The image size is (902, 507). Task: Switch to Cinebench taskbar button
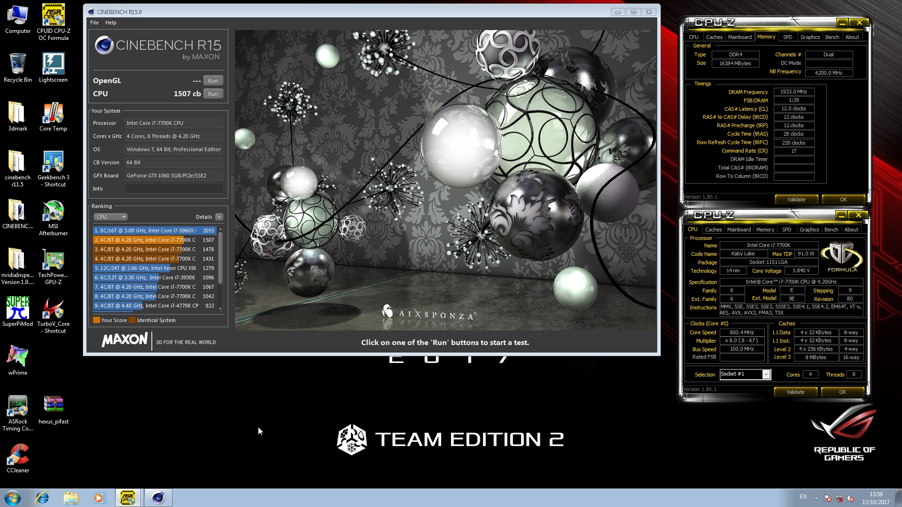[x=158, y=498]
